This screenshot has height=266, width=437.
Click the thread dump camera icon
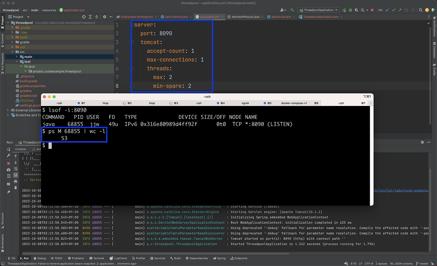coord(9,170)
